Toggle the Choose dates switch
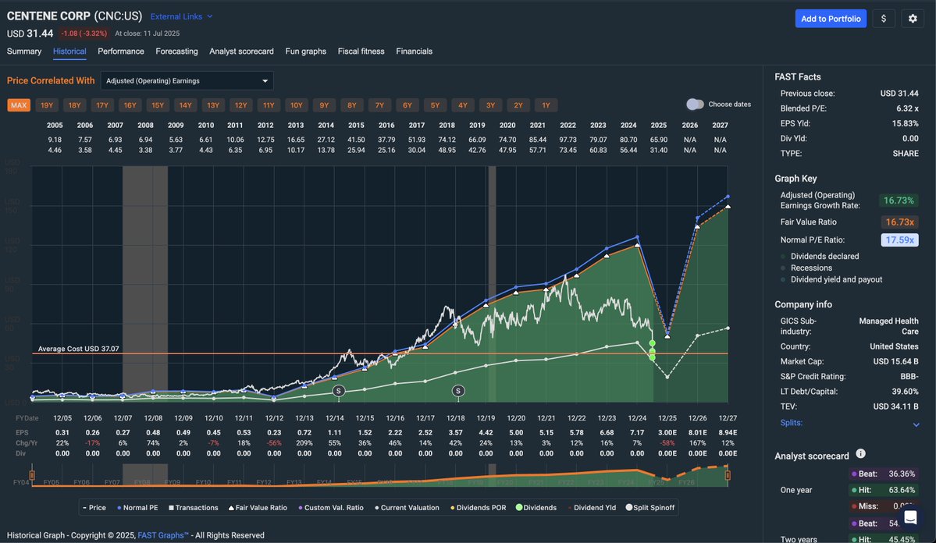This screenshot has height=543, width=936. pyautogui.click(x=694, y=105)
